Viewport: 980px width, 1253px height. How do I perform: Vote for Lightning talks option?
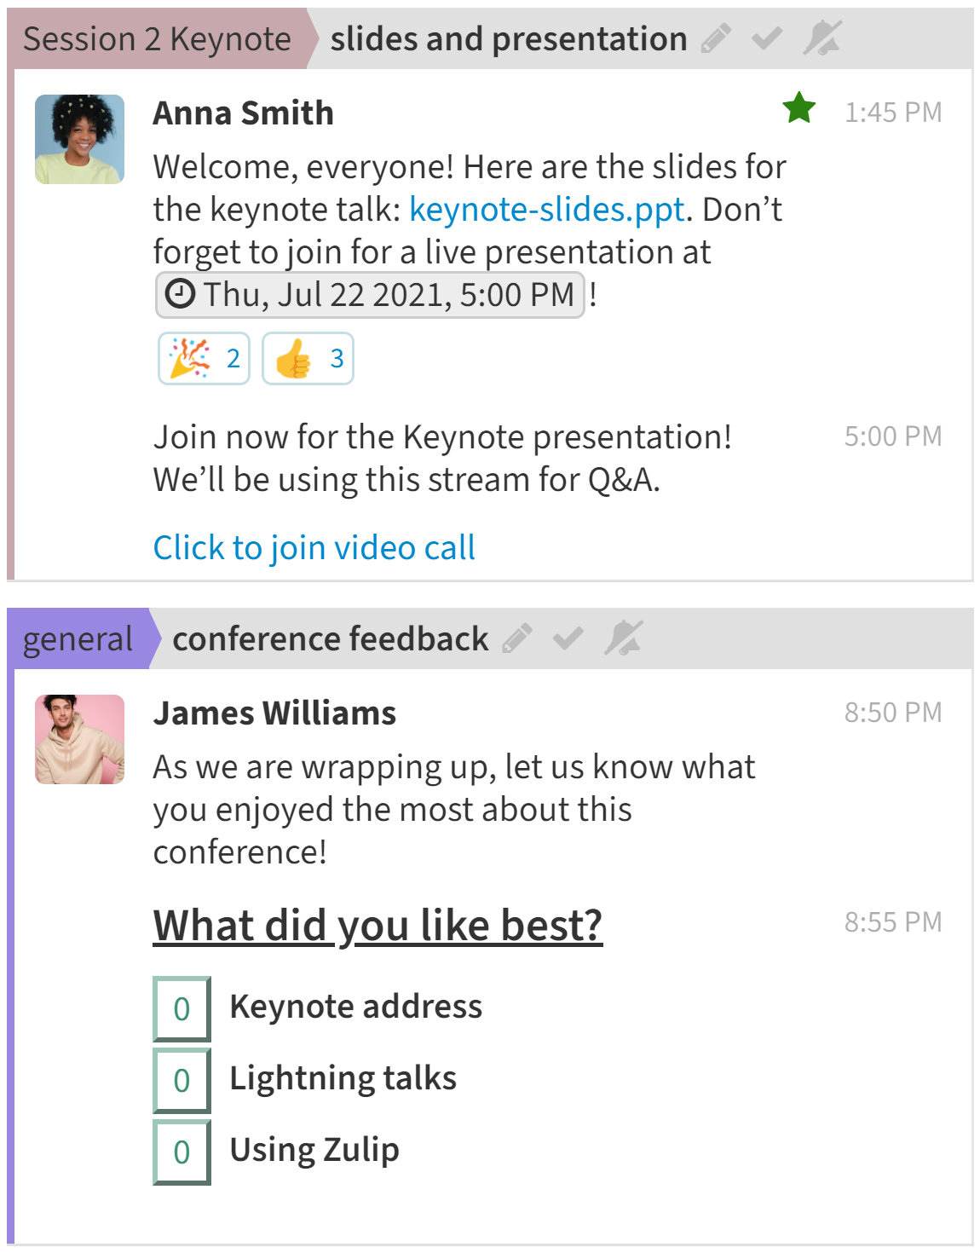pos(182,1081)
